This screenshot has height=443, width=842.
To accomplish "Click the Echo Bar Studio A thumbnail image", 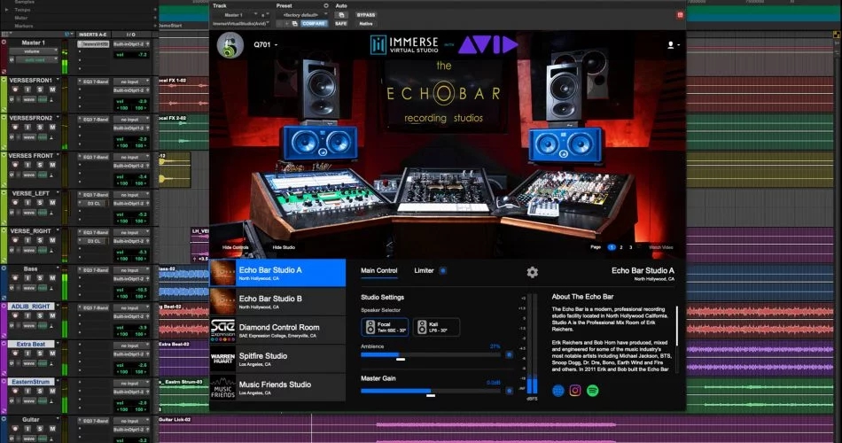I will 222,273.
